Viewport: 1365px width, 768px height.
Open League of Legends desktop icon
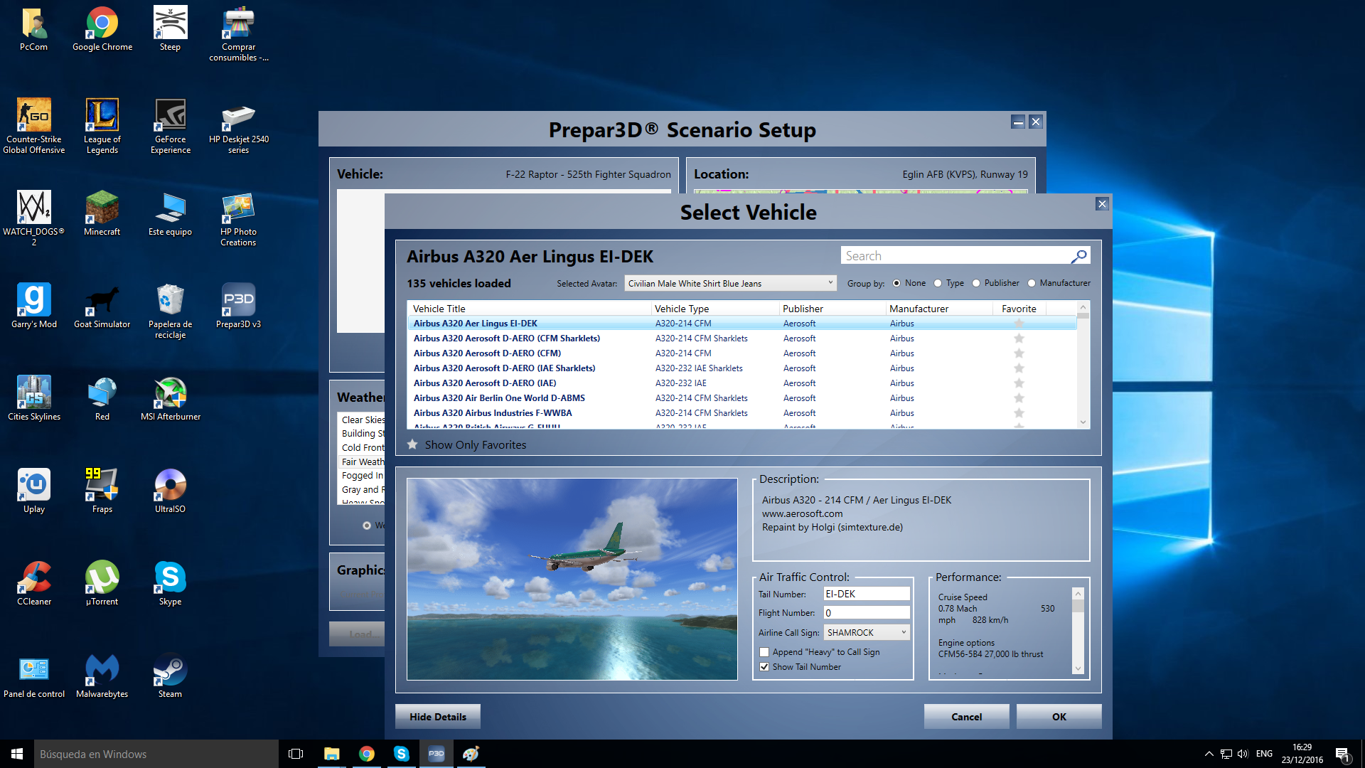(102, 127)
